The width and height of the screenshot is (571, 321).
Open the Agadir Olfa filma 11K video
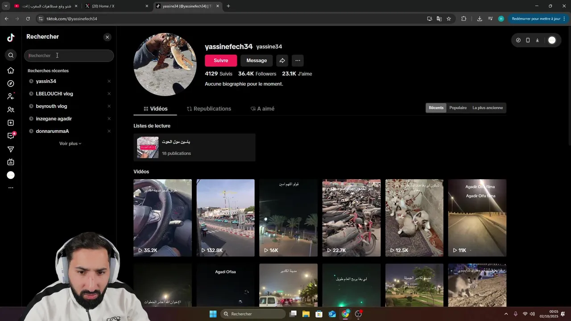point(477,218)
